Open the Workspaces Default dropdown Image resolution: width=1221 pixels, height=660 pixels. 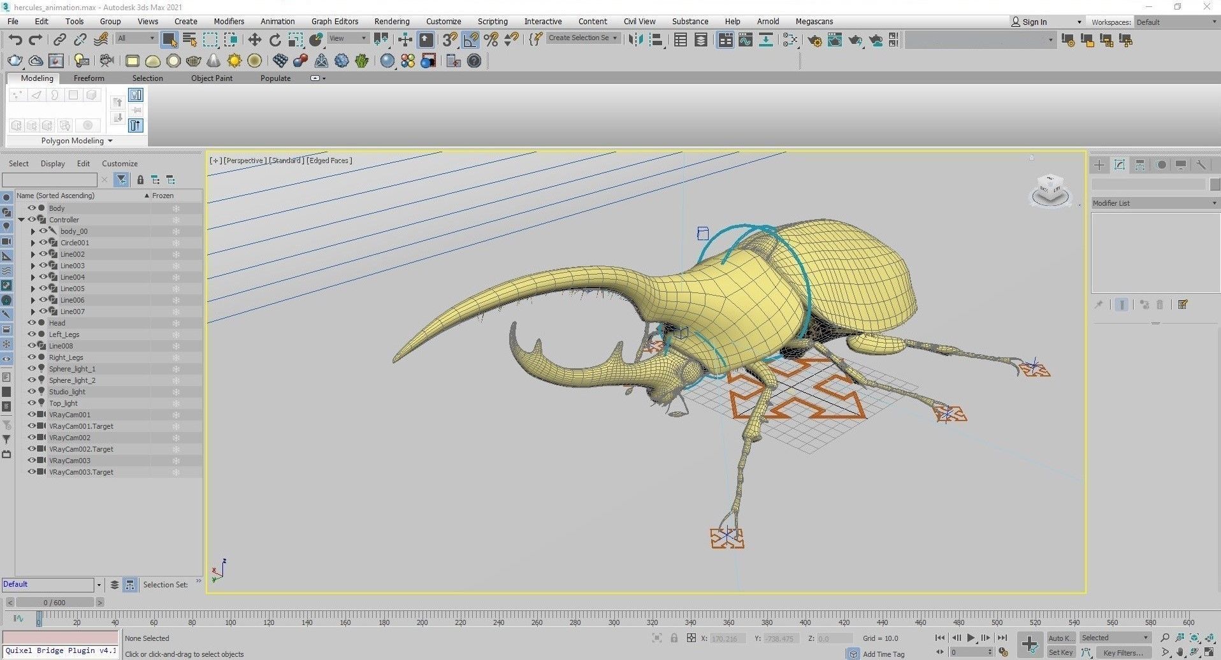[x=1176, y=22]
